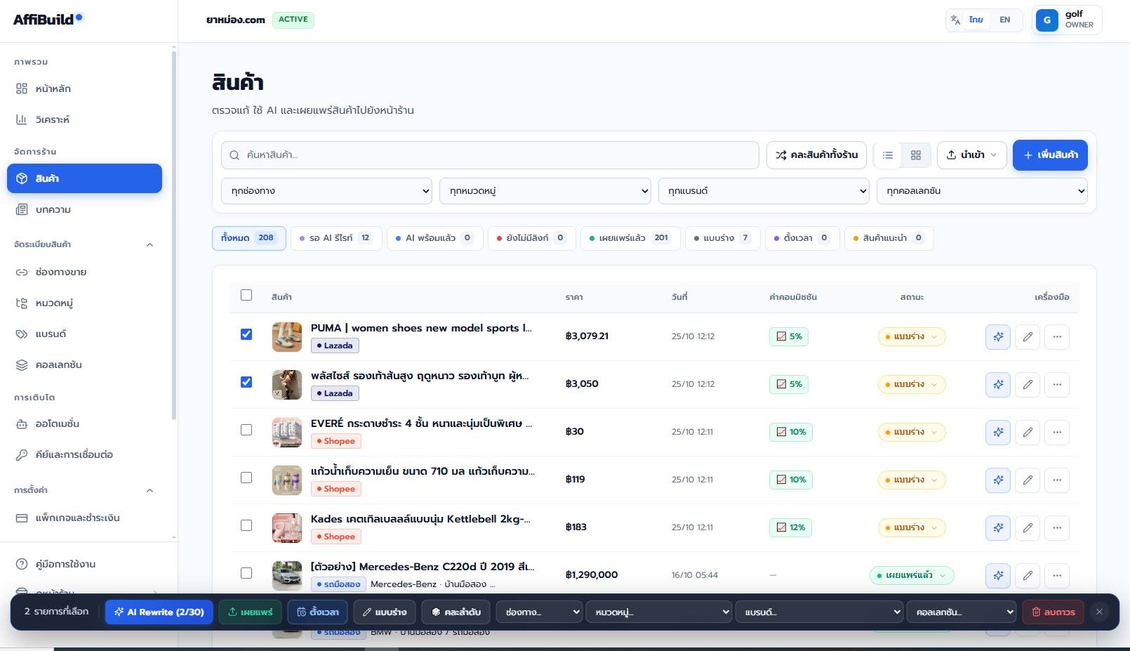The image size is (1130, 651).
Task: Open more options menu for Kades Kettlebell row
Action: click(x=1057, y=527)
